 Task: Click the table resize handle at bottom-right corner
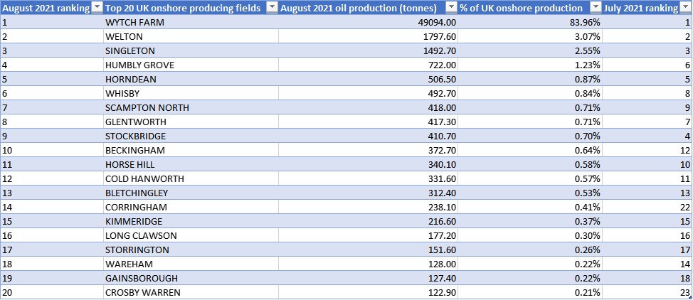pyautogui.click(x=691, y=299)
